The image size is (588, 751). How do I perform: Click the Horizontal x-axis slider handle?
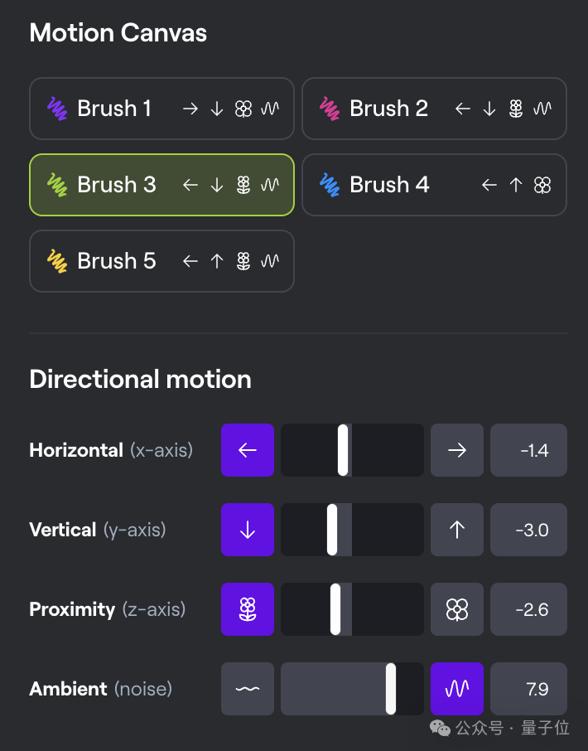(343, 450)
